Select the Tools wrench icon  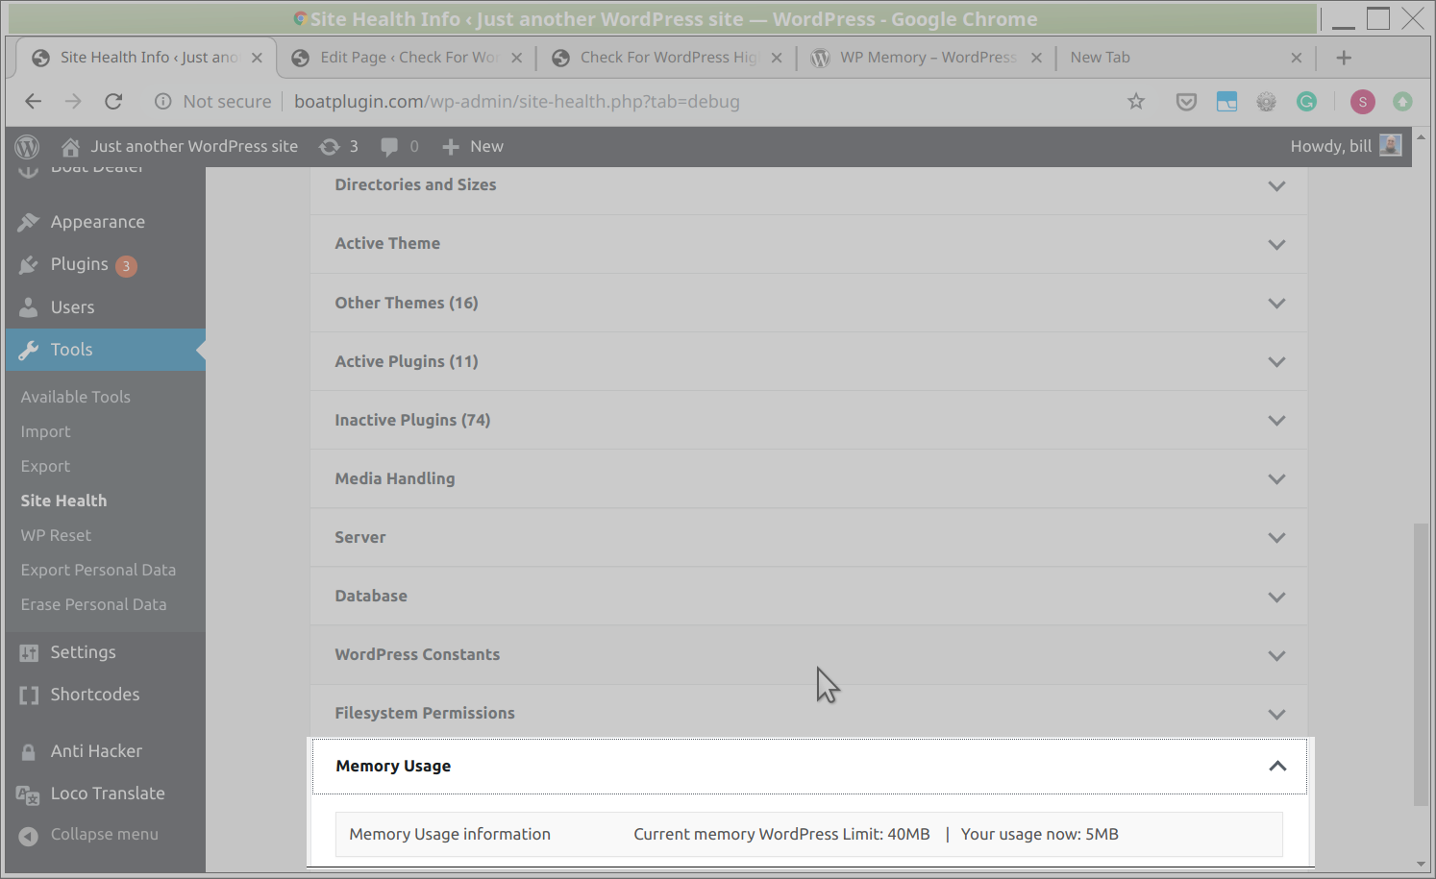(x=29, y=350)
